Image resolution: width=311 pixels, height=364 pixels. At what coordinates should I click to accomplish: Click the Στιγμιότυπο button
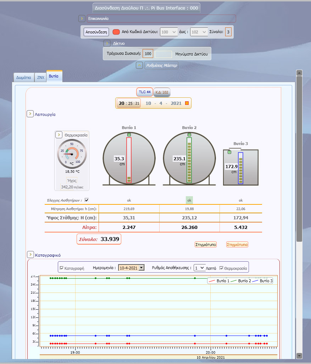coord(206,245)
